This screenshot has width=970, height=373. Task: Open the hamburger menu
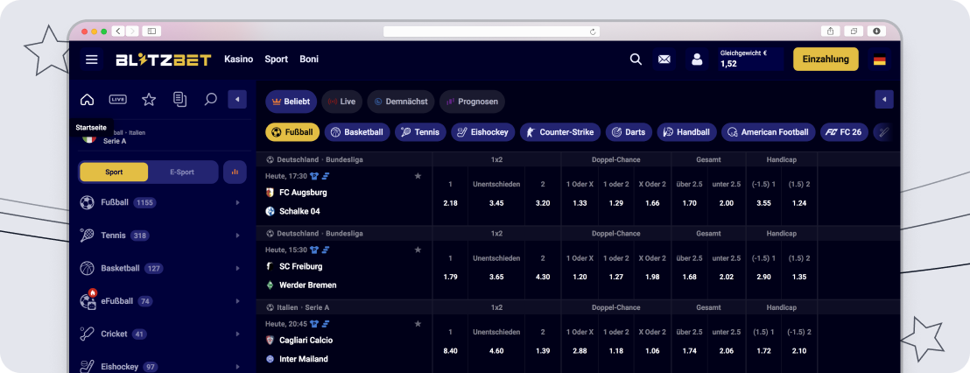pyautogui.click(x=92, y=60)
